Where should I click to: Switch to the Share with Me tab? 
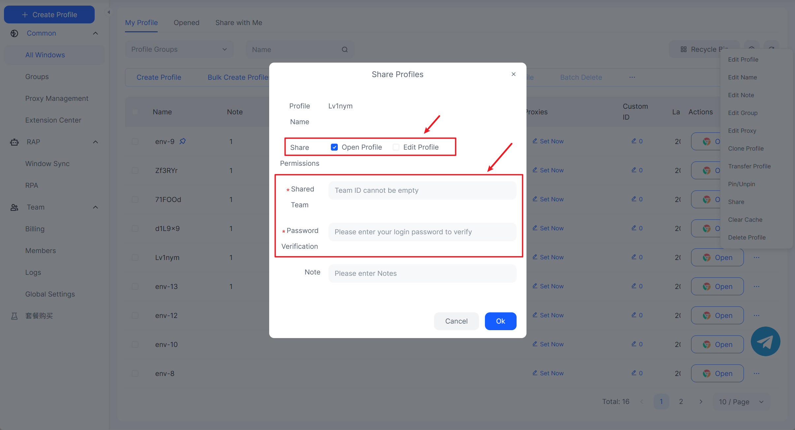click(238, 23)
